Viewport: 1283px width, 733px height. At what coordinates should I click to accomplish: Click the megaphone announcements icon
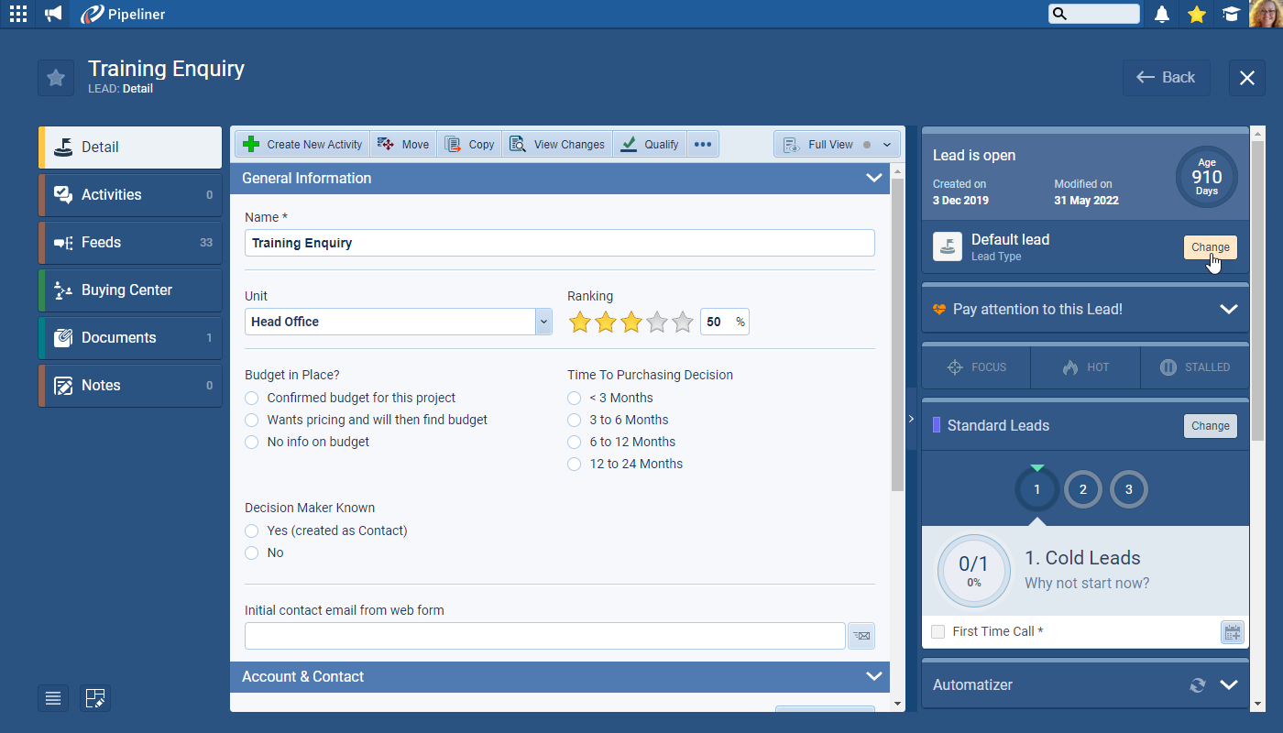(53, 14)
